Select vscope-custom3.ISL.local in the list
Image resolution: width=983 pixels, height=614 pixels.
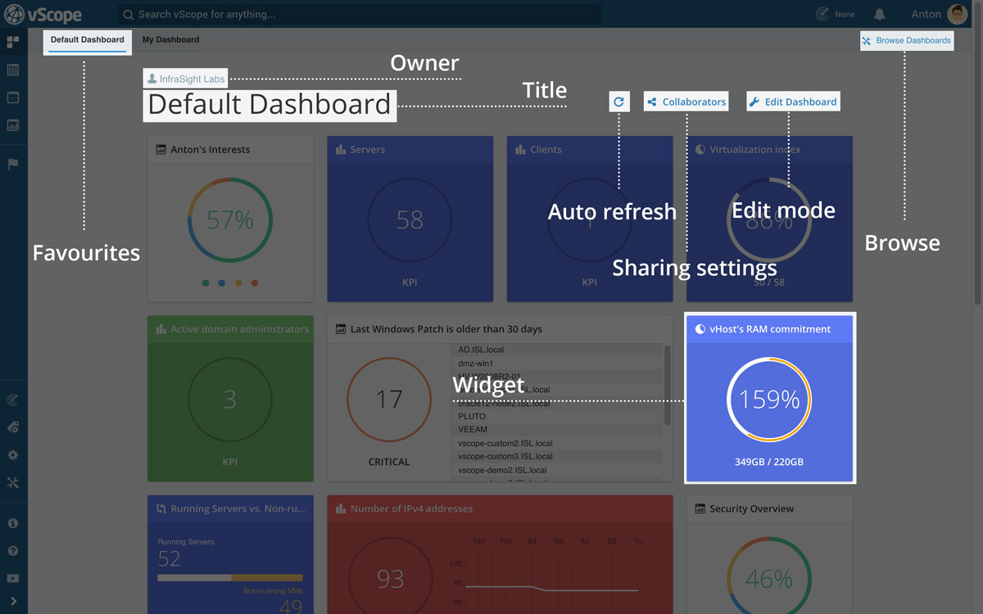click(x=505, y=456)
